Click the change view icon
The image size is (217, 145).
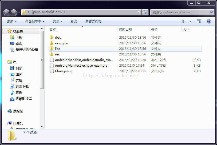(x=184, y=21)
